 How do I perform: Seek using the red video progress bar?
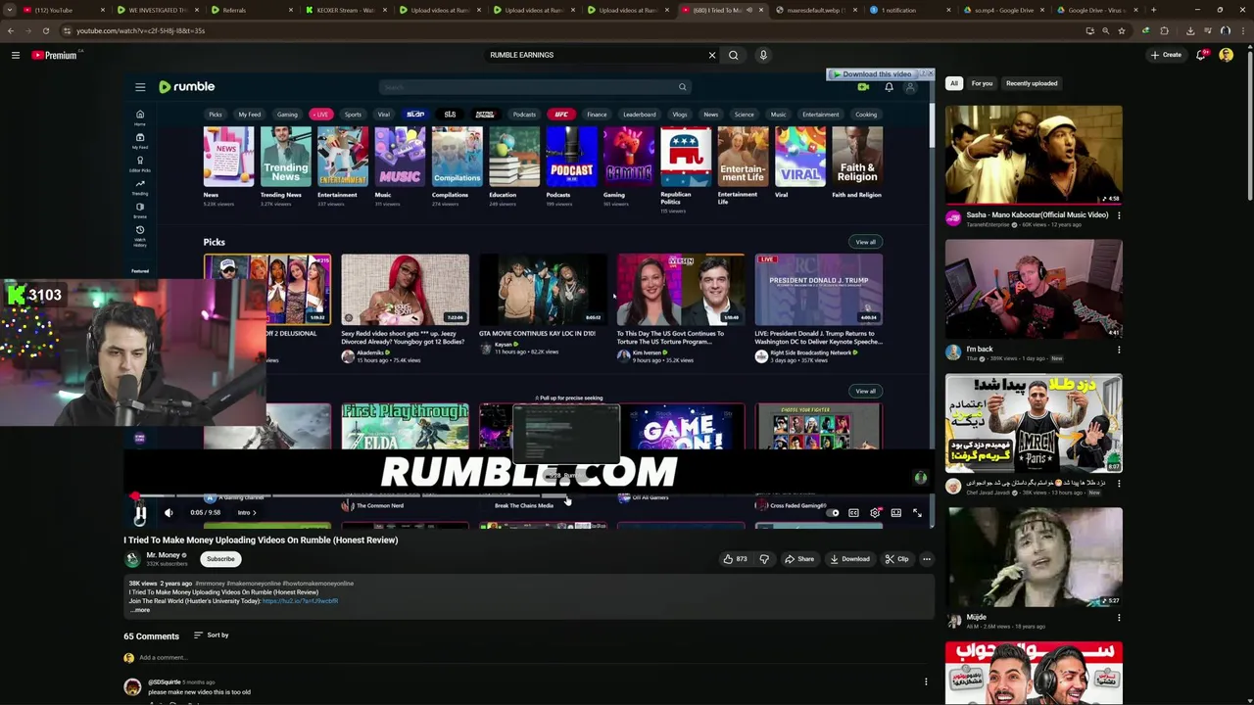coord(529,496)
